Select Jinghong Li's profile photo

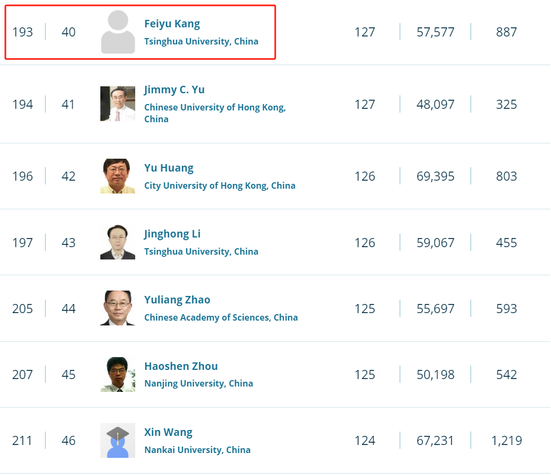point(117,242)
